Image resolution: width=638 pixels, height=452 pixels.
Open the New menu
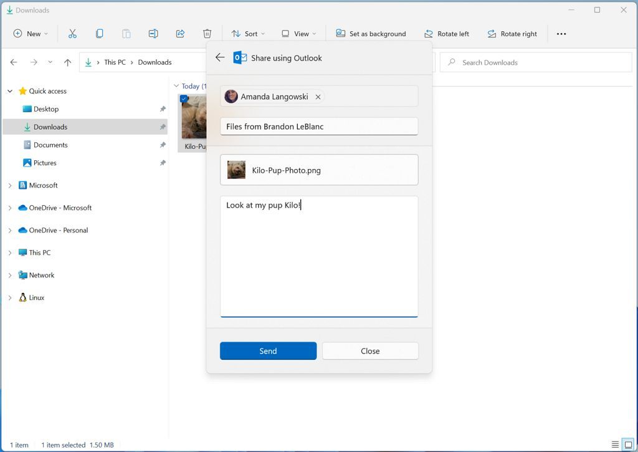pos(30,33)
